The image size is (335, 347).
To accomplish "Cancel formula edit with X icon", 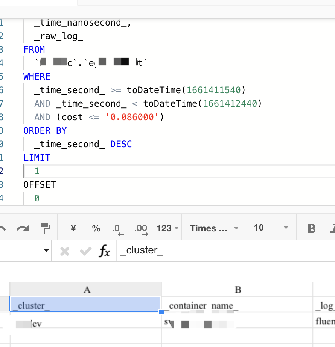I will pyautogui.click(x=65, y=251).
